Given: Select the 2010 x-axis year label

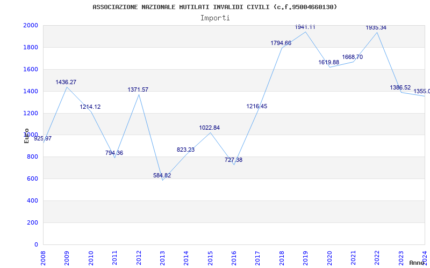Looking at the screenshot, I should point(91,258).
